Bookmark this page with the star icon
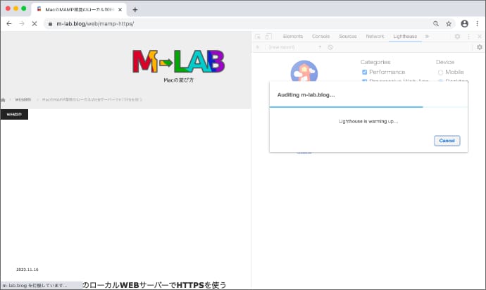This screenshot has width=486, height=290. 449,23
